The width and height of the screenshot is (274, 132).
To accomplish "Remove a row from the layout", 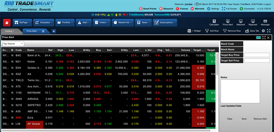I will (x=232, y=31).
